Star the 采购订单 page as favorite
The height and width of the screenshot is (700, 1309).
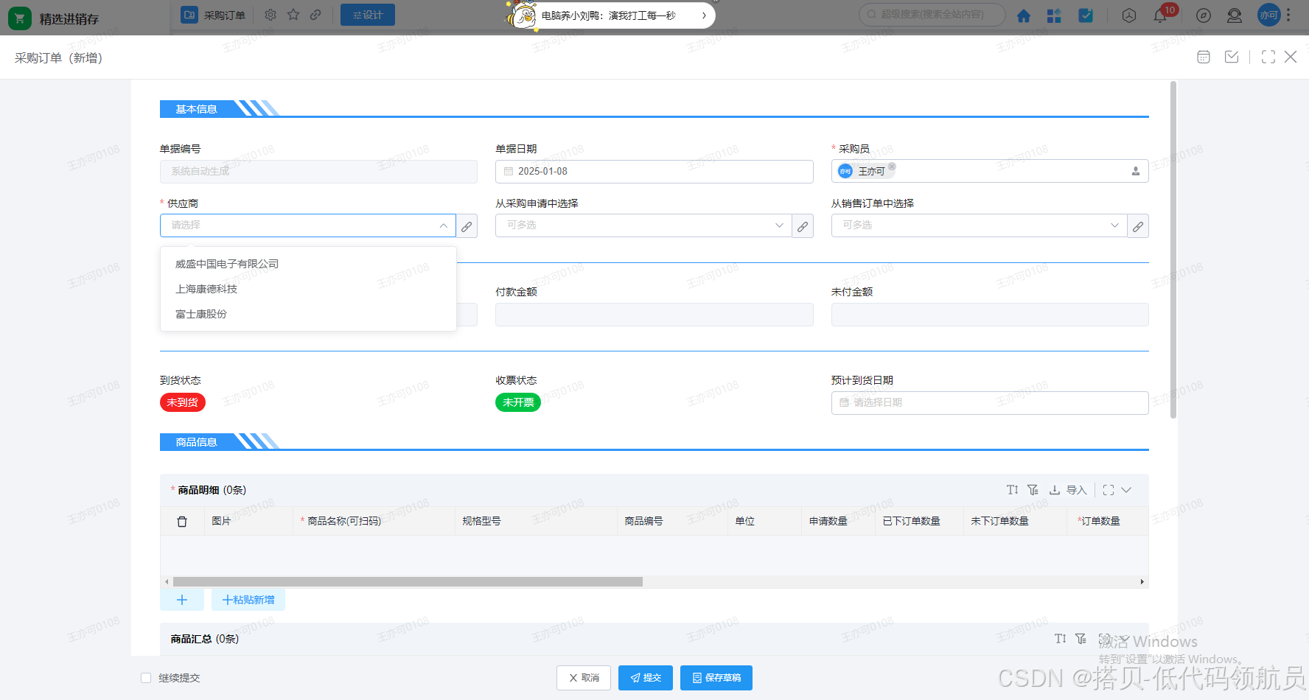tap(293, 14)
